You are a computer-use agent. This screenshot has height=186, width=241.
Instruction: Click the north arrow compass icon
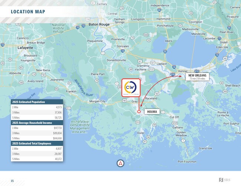click(x=121, y=163)
